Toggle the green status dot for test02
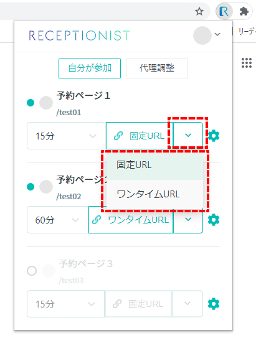 click(x=31, y=187)
